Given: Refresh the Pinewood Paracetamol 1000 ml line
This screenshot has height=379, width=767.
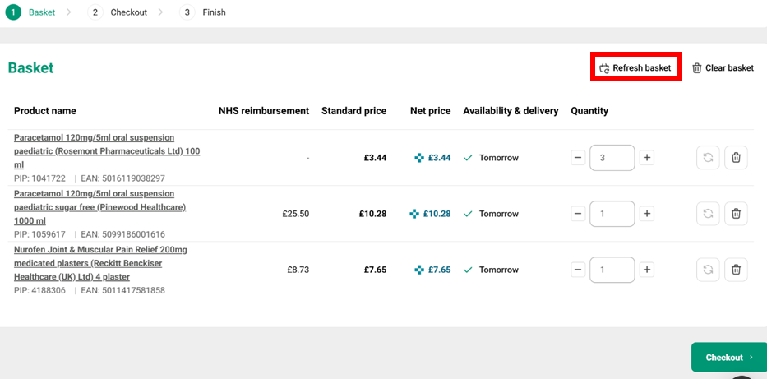Looking at the screenshot, I should (x=707, y=214).
